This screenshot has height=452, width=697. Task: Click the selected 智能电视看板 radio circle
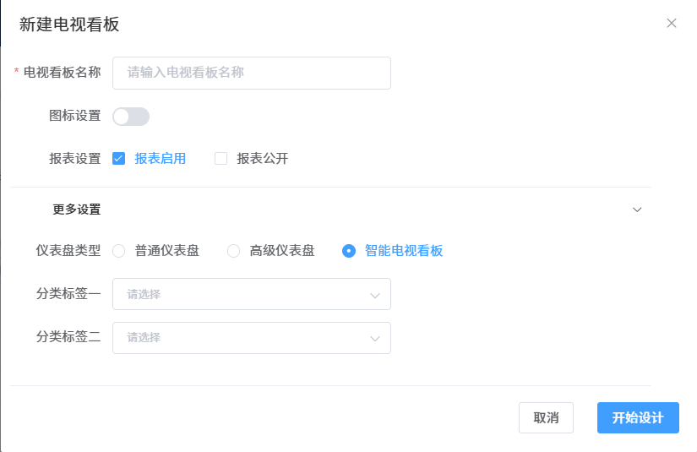[x=349, y=251]
